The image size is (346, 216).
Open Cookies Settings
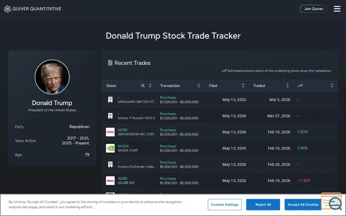pos(224,204)
